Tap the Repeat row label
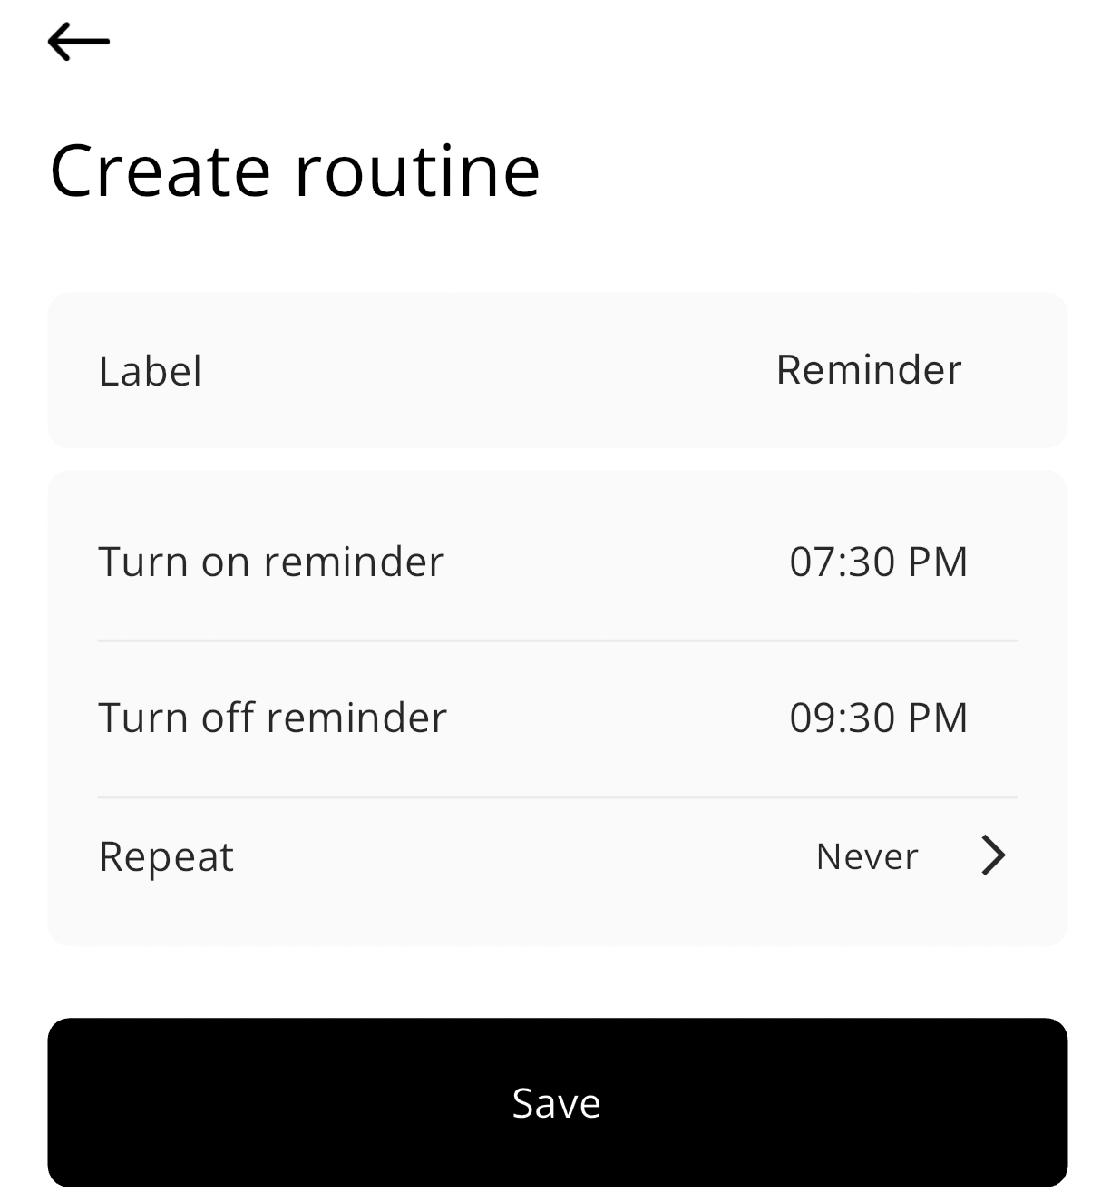 (x=166, y=856)
